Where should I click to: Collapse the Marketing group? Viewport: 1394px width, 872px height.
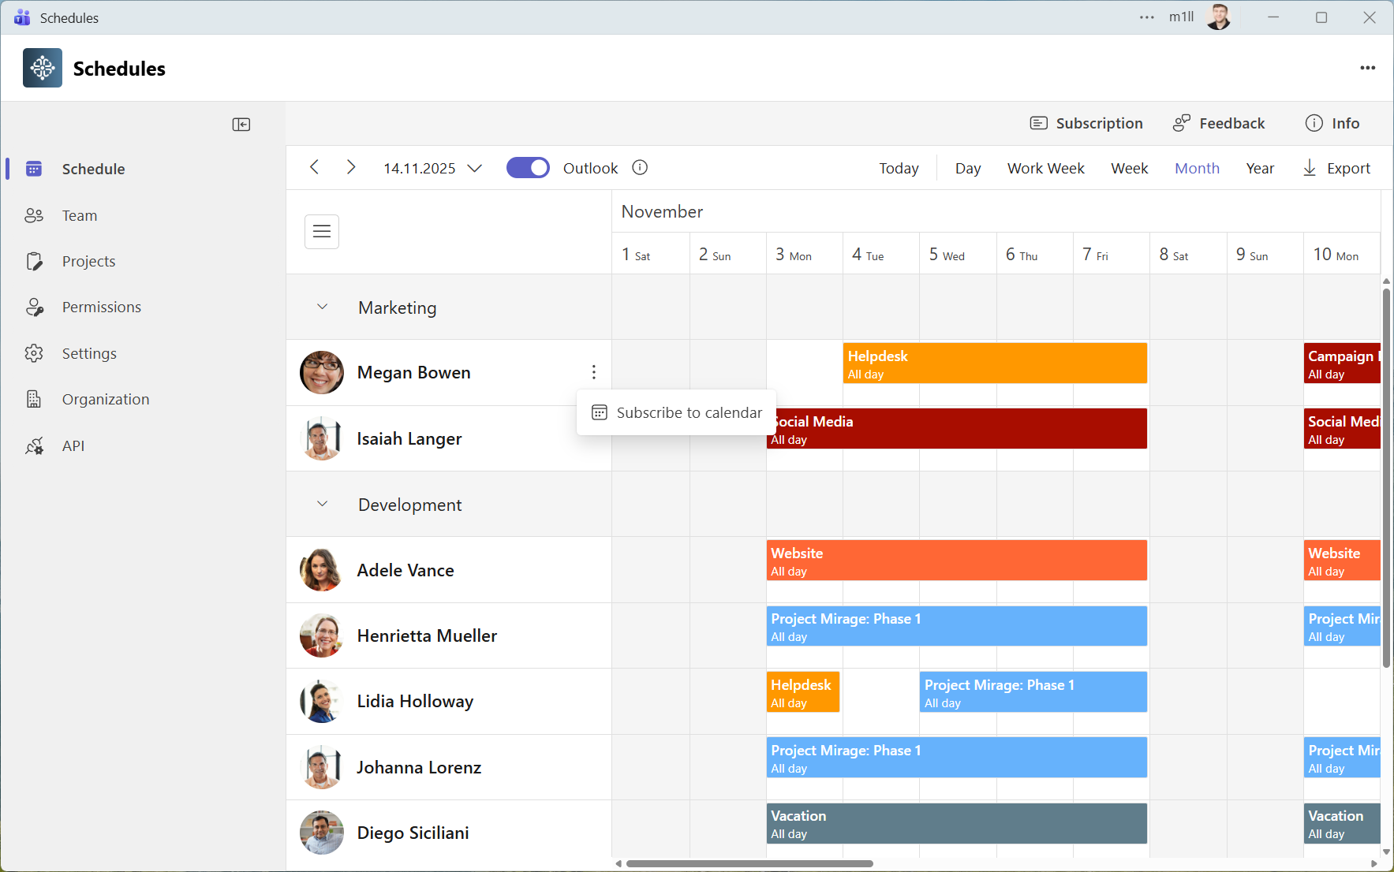[322, 307]
